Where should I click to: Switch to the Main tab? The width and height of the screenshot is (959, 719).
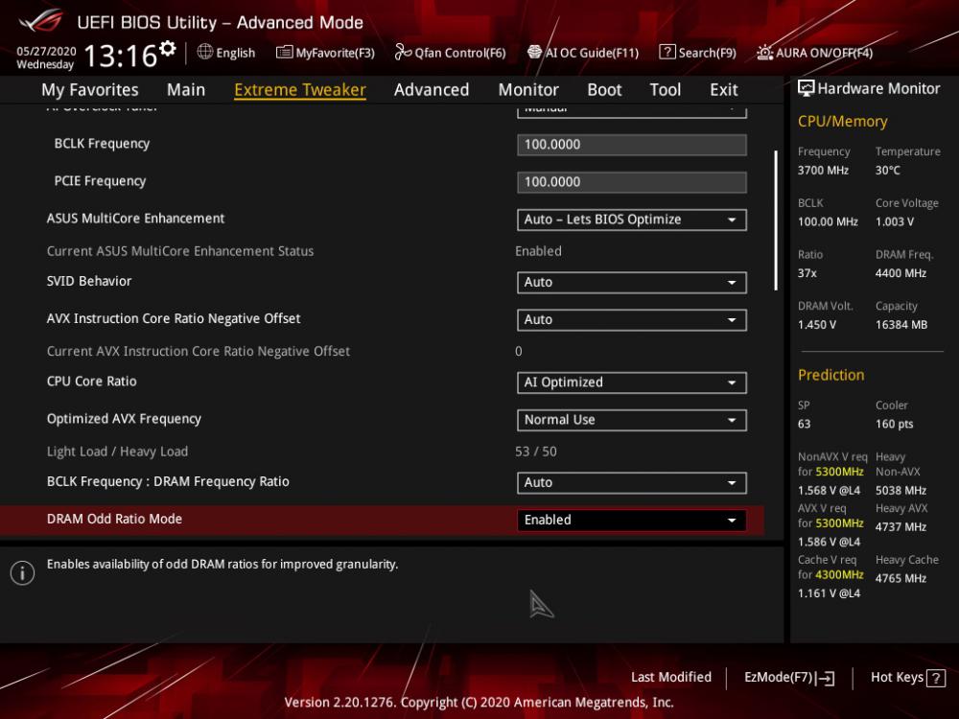tap(186, 90)
